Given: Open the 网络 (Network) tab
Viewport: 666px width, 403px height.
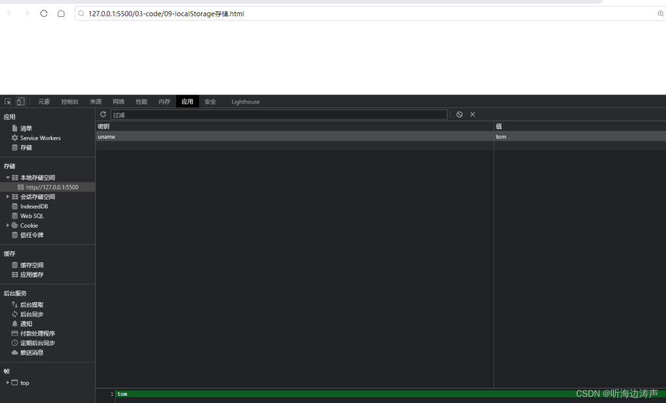Looking at the screenshot, I should tap(118, 102).
